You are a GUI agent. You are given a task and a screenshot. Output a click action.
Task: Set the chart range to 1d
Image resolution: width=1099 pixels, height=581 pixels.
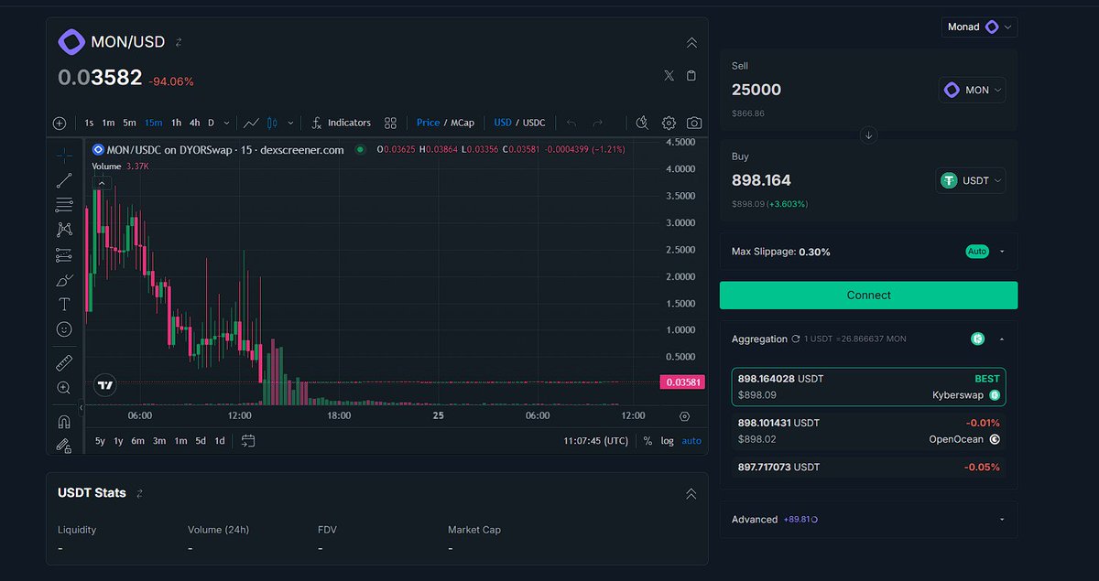(220, 441)
